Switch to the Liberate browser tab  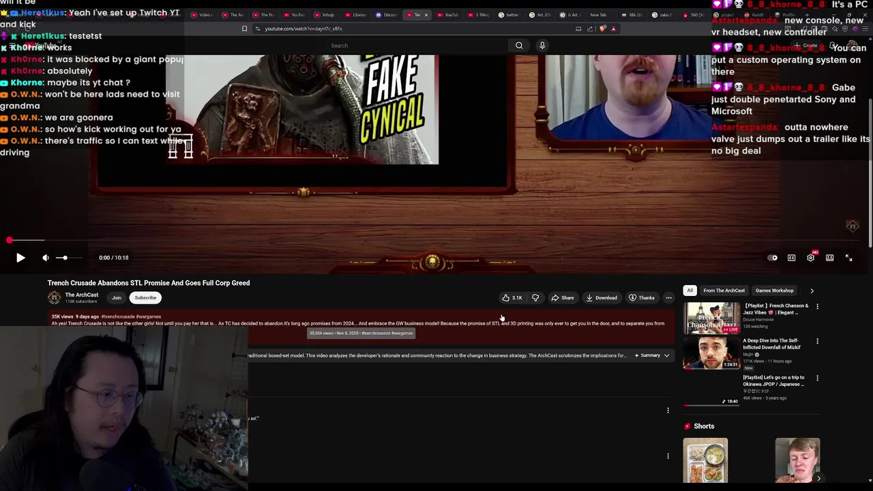[356, 14]
